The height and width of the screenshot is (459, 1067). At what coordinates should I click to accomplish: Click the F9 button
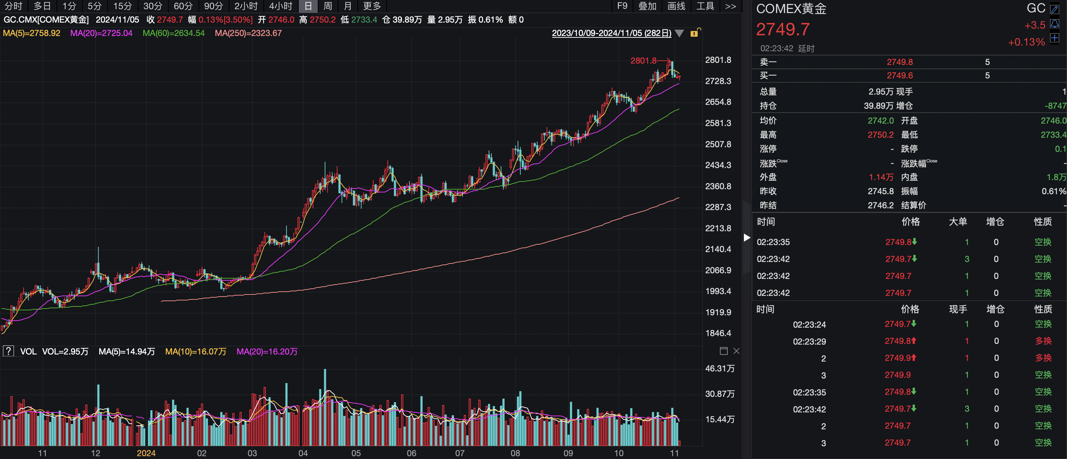tap(622, 6)
